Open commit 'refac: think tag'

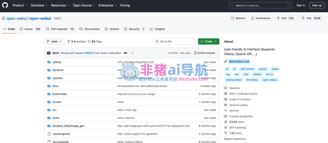(127, 110)
